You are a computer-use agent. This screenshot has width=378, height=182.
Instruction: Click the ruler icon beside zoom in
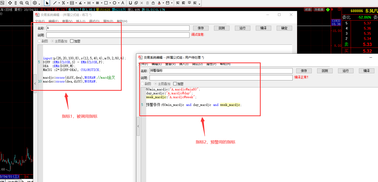point(16,3)
